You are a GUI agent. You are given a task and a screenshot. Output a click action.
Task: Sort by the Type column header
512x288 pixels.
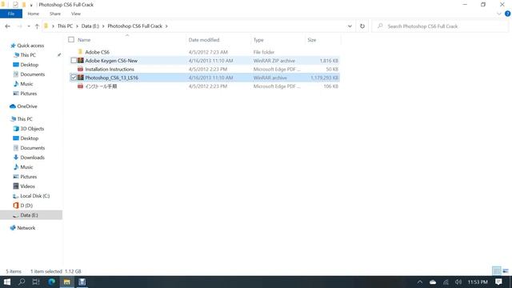pos(258,40)
